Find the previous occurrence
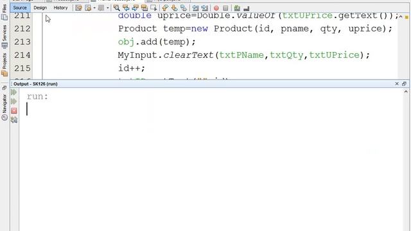The width and height of the screenshot is (411, 231). coord(126,8)
